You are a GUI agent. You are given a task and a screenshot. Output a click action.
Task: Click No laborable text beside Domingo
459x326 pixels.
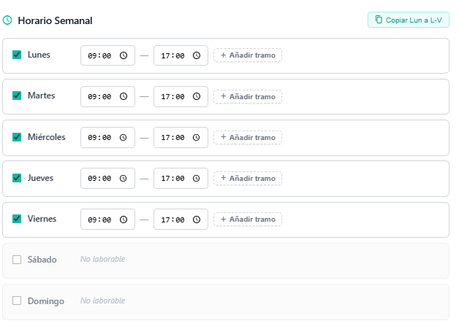[x=103, y=300]
